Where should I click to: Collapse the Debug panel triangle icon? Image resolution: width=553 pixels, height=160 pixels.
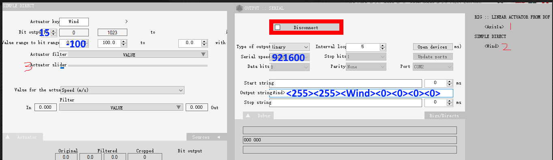(x=249, y=116)
